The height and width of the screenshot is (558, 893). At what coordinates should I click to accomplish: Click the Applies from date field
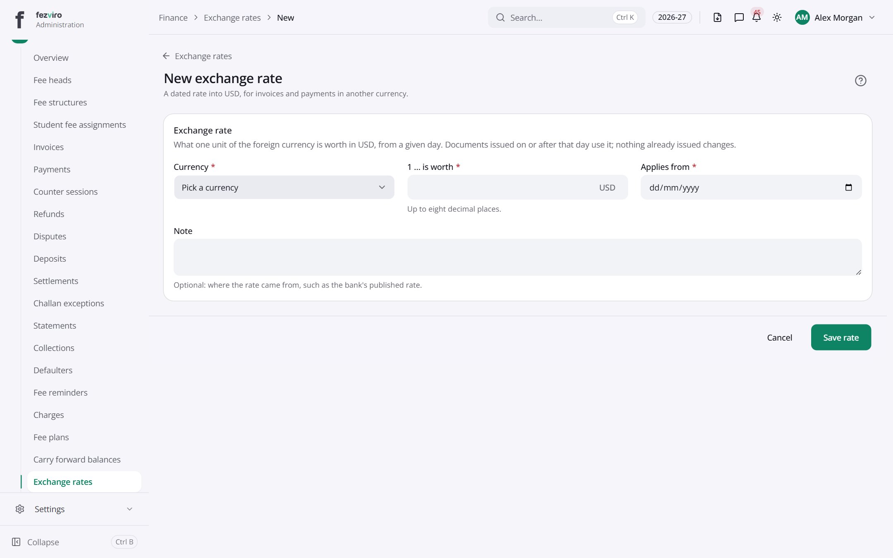pos(751,187)
